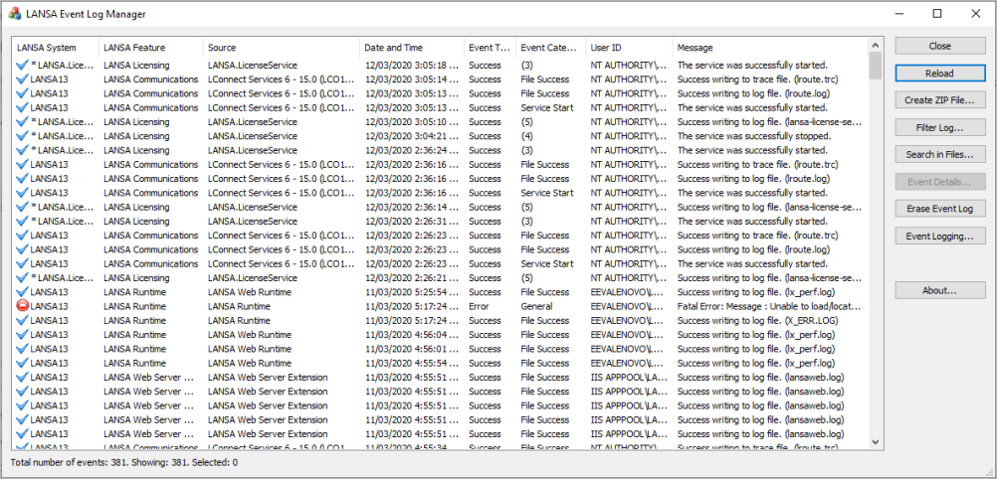Open Event Logging settings
Image resolution: width=997 pixels, height=479 pixels.
click(x=939, y=237)
